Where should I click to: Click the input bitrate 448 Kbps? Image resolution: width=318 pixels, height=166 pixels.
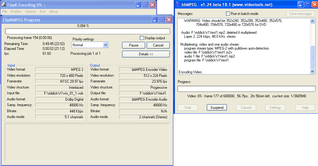pyautogui.click(x=60, y=111)
